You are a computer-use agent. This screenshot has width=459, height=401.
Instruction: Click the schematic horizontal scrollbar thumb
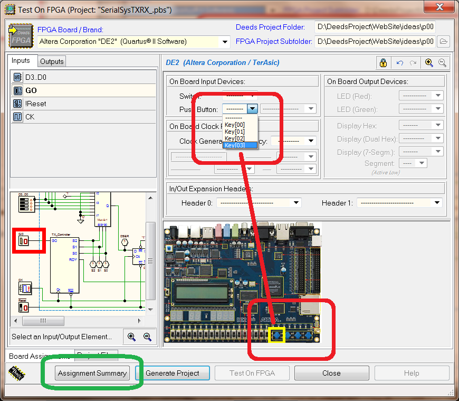[43, 321]
